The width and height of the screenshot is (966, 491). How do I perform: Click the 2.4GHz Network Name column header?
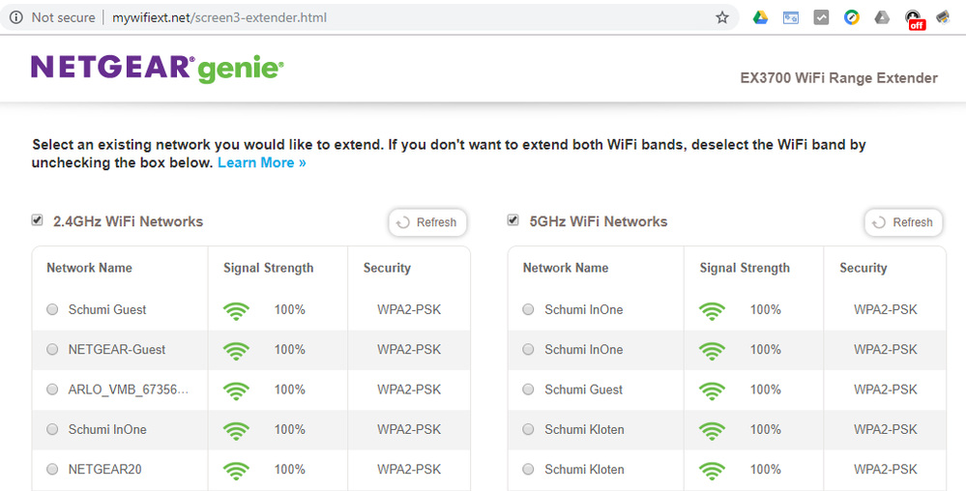89,268
